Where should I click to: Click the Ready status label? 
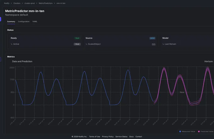click(13, 38)
